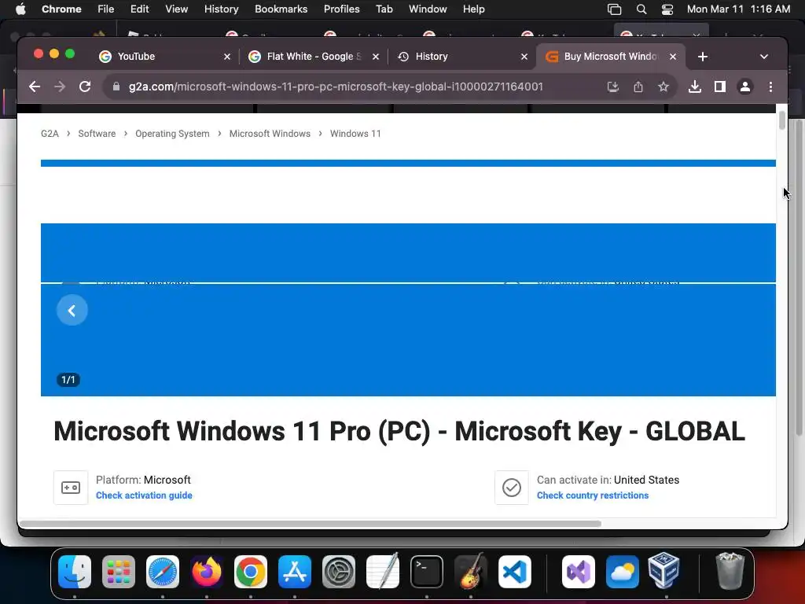This screenshot has width=805, height=604.
Task: Click the platform icon beside Microsoft
Action: tap(71, 488)
